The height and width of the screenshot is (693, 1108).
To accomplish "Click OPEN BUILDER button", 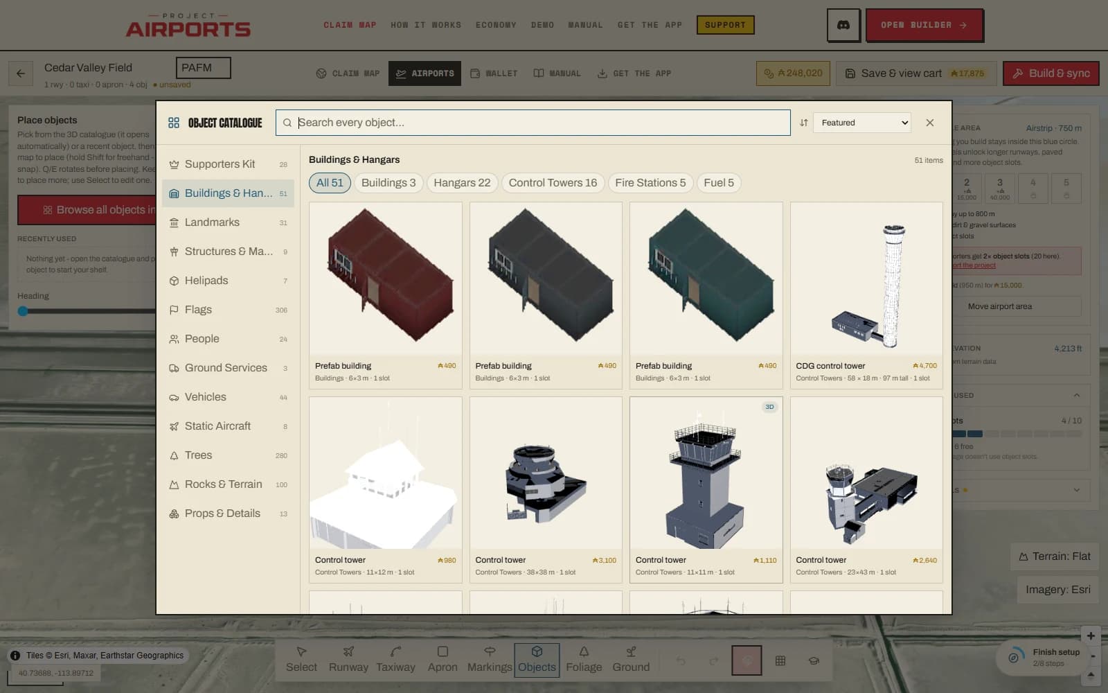I will click(x=924, y=25).
